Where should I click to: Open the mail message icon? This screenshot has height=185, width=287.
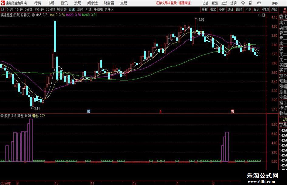[259, 3]
